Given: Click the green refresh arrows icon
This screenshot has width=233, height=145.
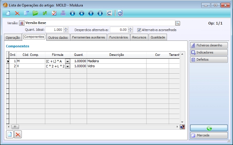Looking at the screenshot, I should (x=45, y=13).
